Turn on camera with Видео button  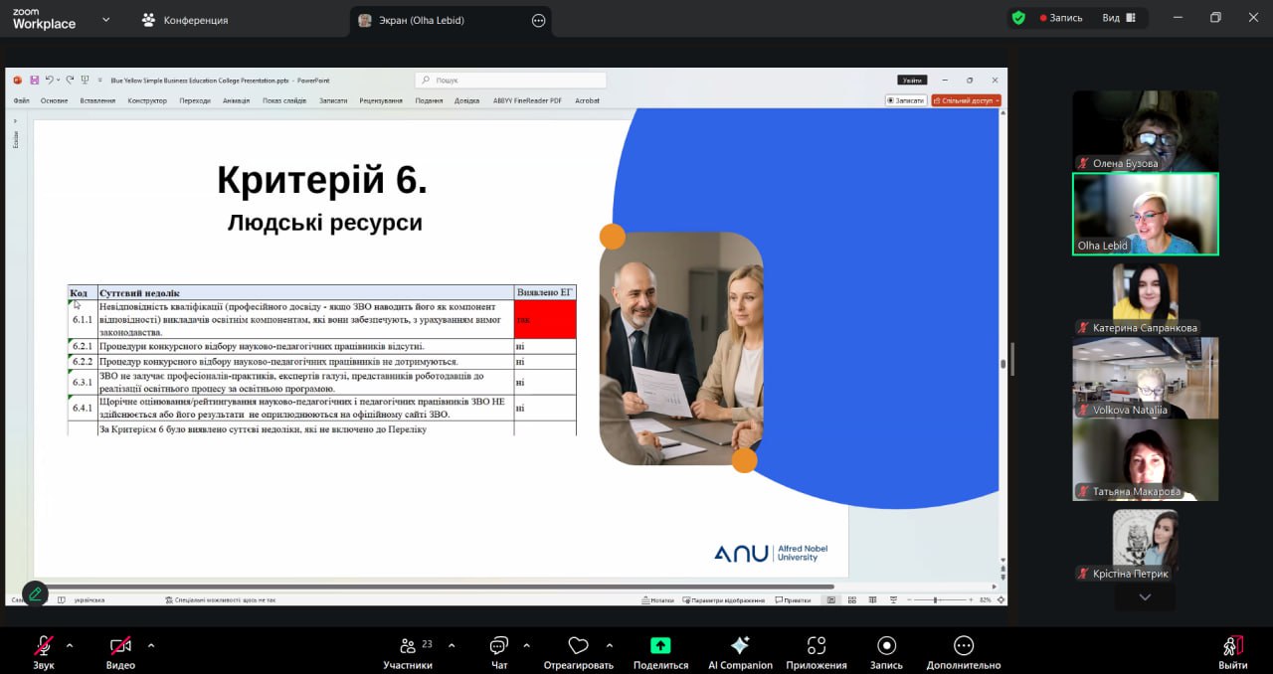(120, 646)
